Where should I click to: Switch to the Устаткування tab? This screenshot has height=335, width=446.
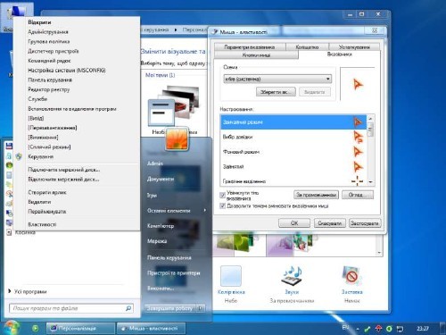pyautogui.click(x=354, y=47)
